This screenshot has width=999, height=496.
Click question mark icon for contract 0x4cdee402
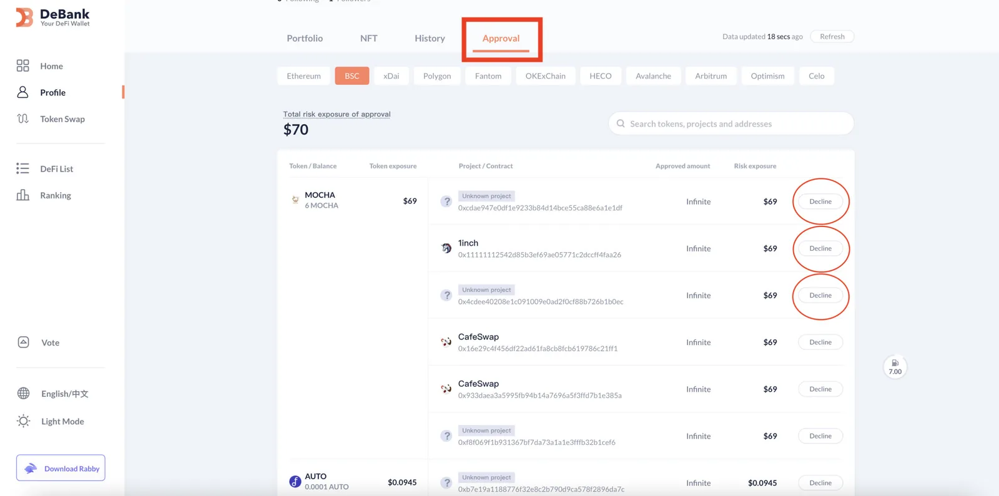[446, 295]
